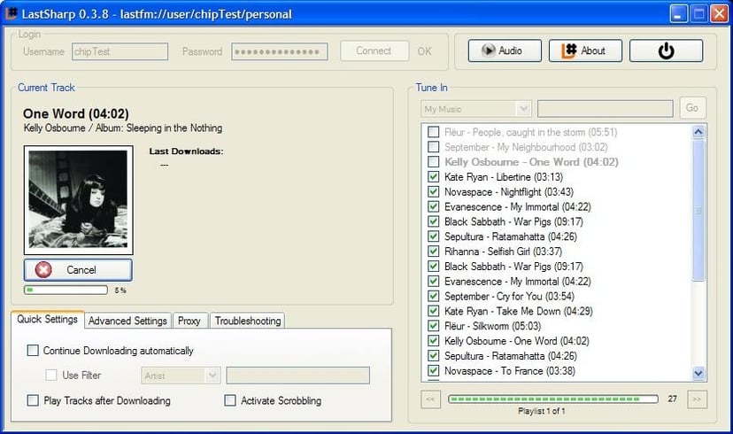Click the LastSharp title bar app icon
Screen dimensions: 733x434
click(x=12, y=13)
